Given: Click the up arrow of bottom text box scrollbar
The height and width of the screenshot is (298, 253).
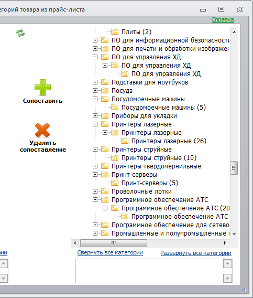Looking at the screenshot, I should point(228,263).
